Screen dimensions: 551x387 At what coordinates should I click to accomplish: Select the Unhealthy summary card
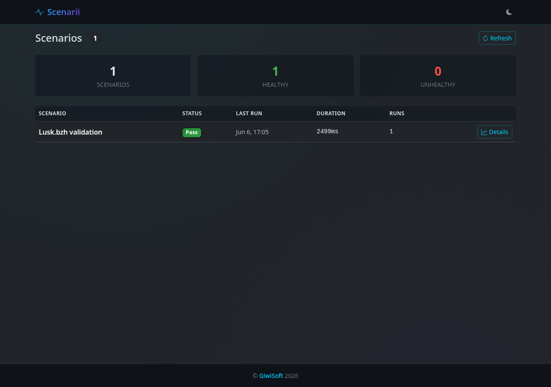(438, 75)
